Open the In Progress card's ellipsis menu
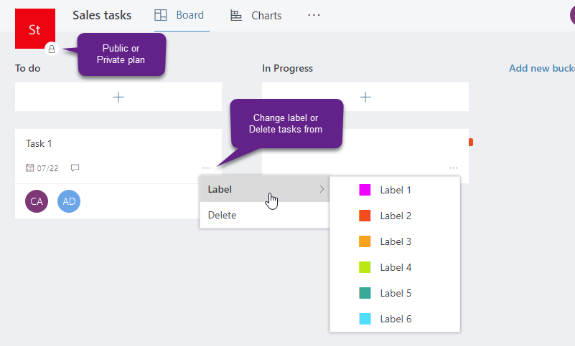Image resolution: width=575 pixels, height=346 pixels. click(454, 168)
